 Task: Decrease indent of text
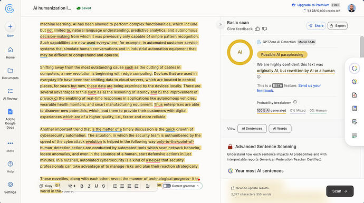pos(129,186)
